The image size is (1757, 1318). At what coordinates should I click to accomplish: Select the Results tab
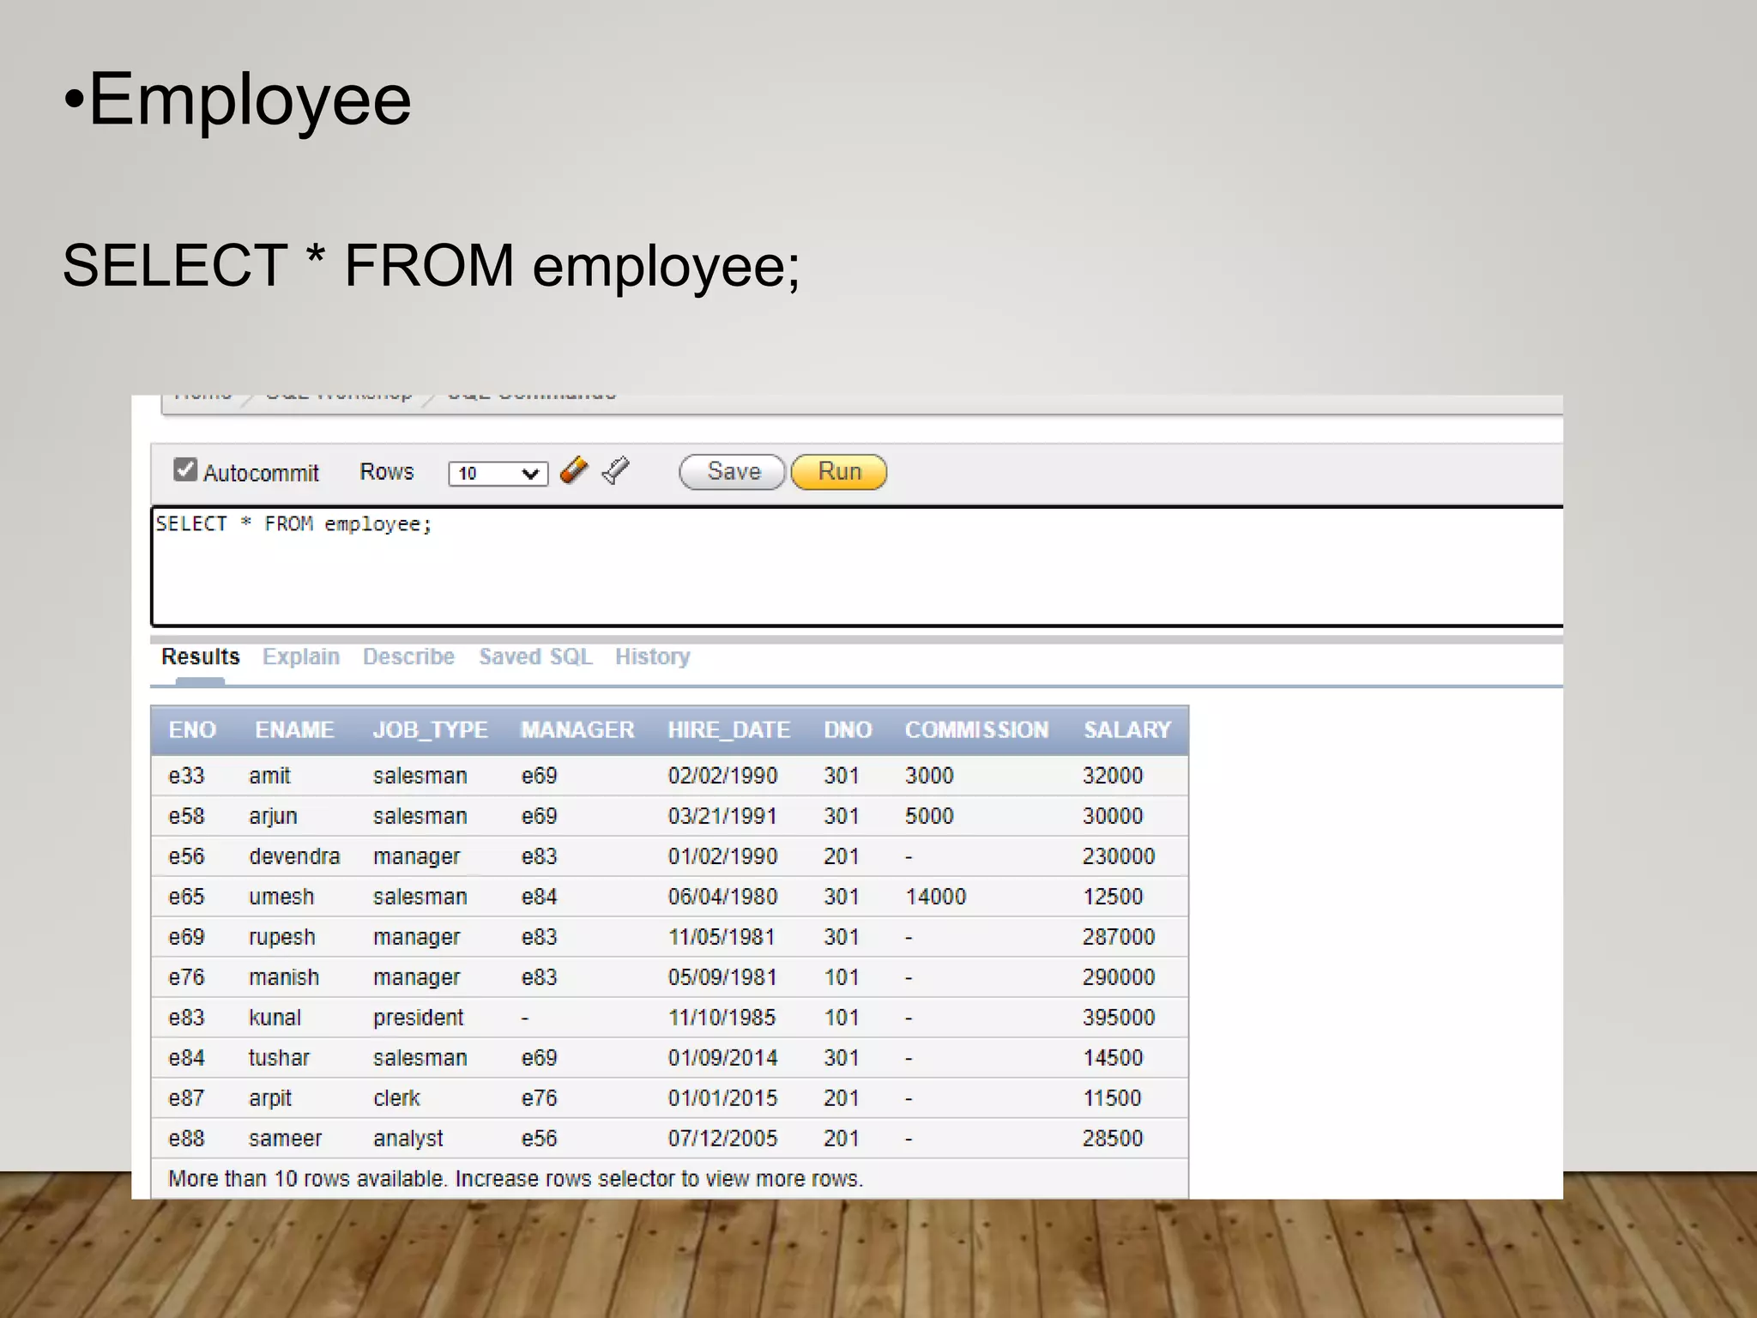pos(201,656)
